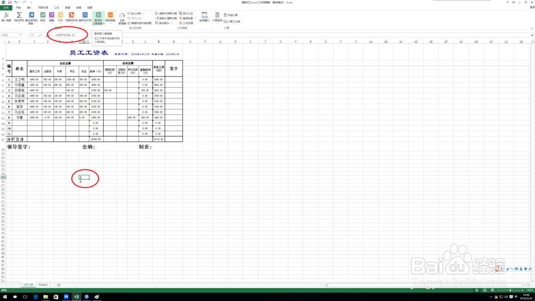Image resolution: width=535 pixels, height=301 pixels.
Task: Switch to the View (视图) ribbon tab
Action: [x=90, y=7]
